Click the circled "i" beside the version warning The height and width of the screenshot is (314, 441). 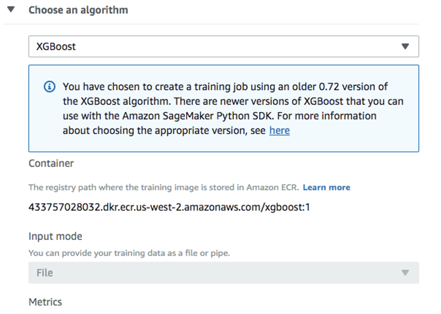(x=50, y=86)
